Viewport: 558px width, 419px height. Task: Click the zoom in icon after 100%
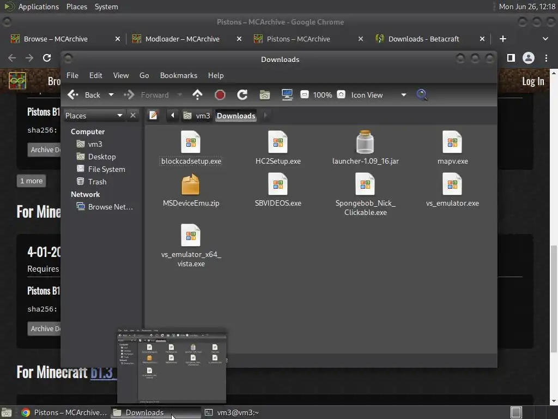pos(341,95)
